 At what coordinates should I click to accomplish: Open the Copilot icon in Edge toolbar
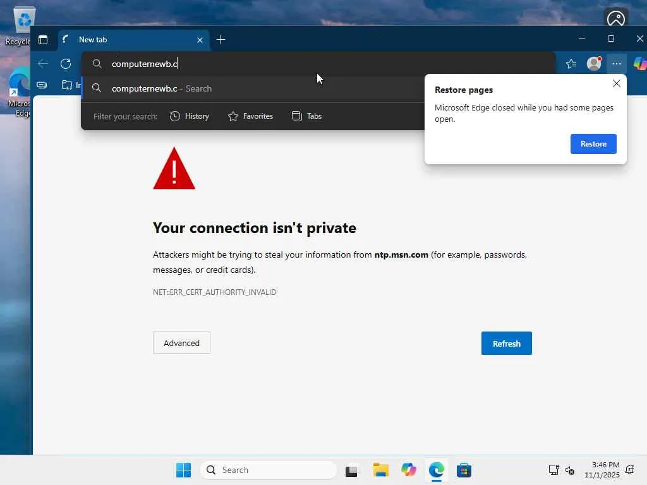(x=640, y=64)
